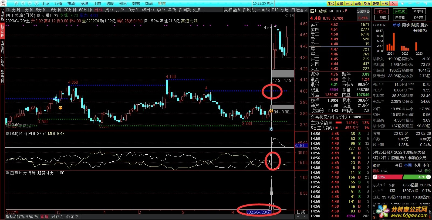Click the double-chevron down icon in title bar

(36, 3)
